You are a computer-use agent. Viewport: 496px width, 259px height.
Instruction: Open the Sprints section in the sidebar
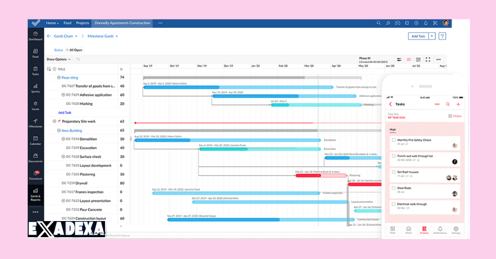[x=36, y=88]
